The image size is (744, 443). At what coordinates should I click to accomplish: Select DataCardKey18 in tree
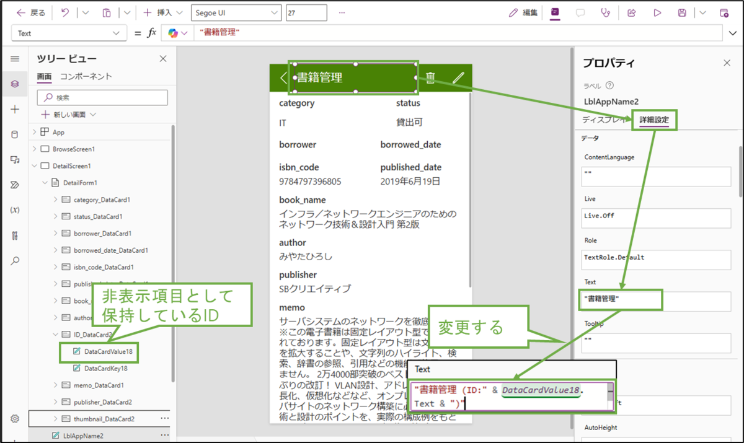pos(105,368)
